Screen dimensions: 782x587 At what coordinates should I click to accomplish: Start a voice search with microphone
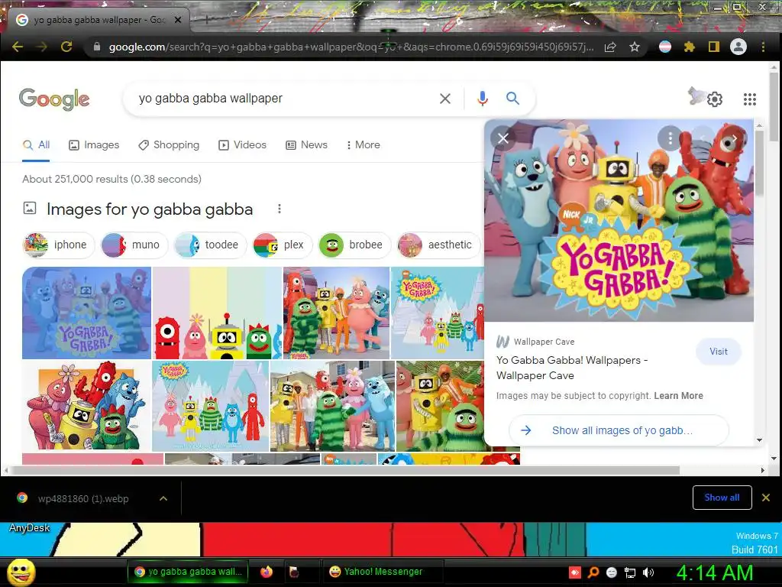483,99
